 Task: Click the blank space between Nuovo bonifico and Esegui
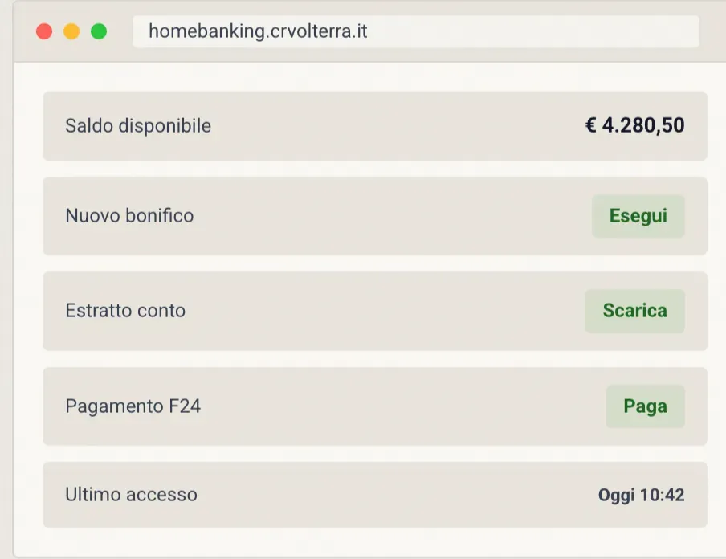(x=393, y=216)
